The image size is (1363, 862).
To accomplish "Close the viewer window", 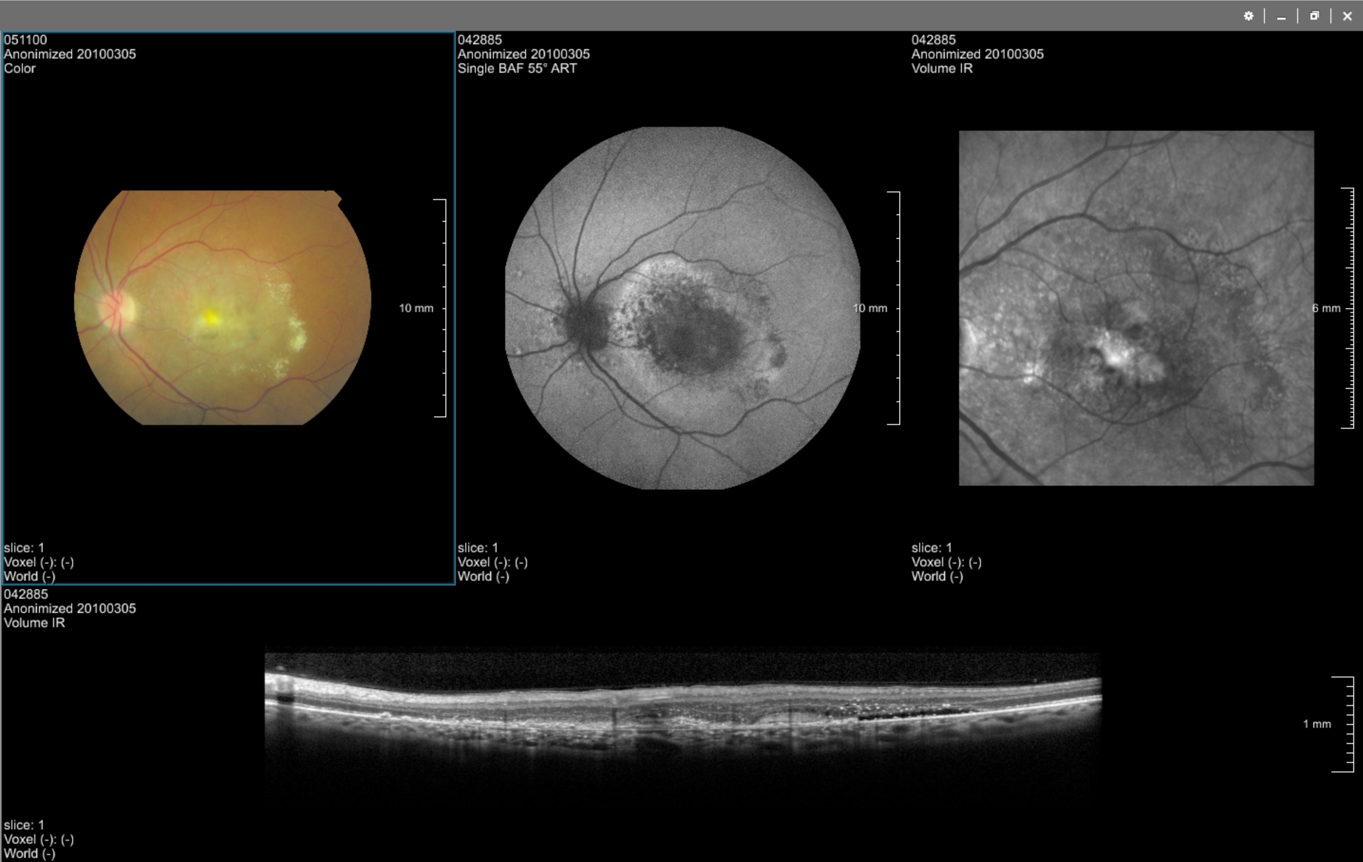I will (x=1347, y=16).
